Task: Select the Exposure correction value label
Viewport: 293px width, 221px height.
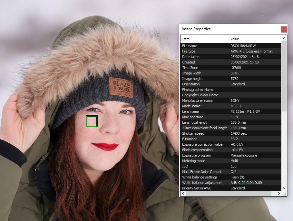Action: tap(202, 144)
